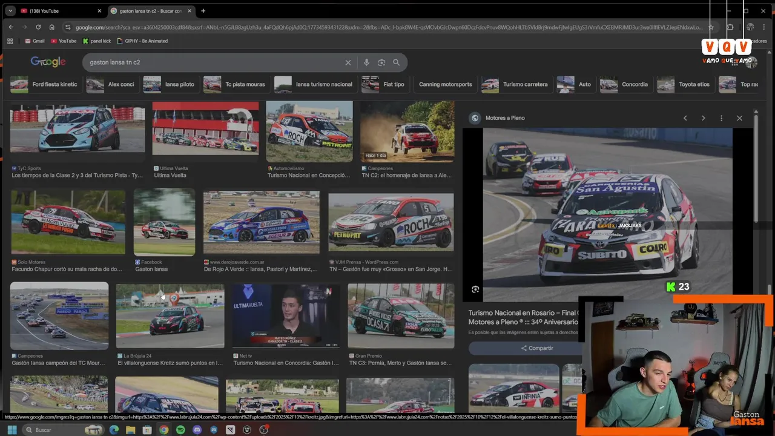Open the GIPHY - Be Animated bookmark
The image size is (775, 436).
(142, 41)
